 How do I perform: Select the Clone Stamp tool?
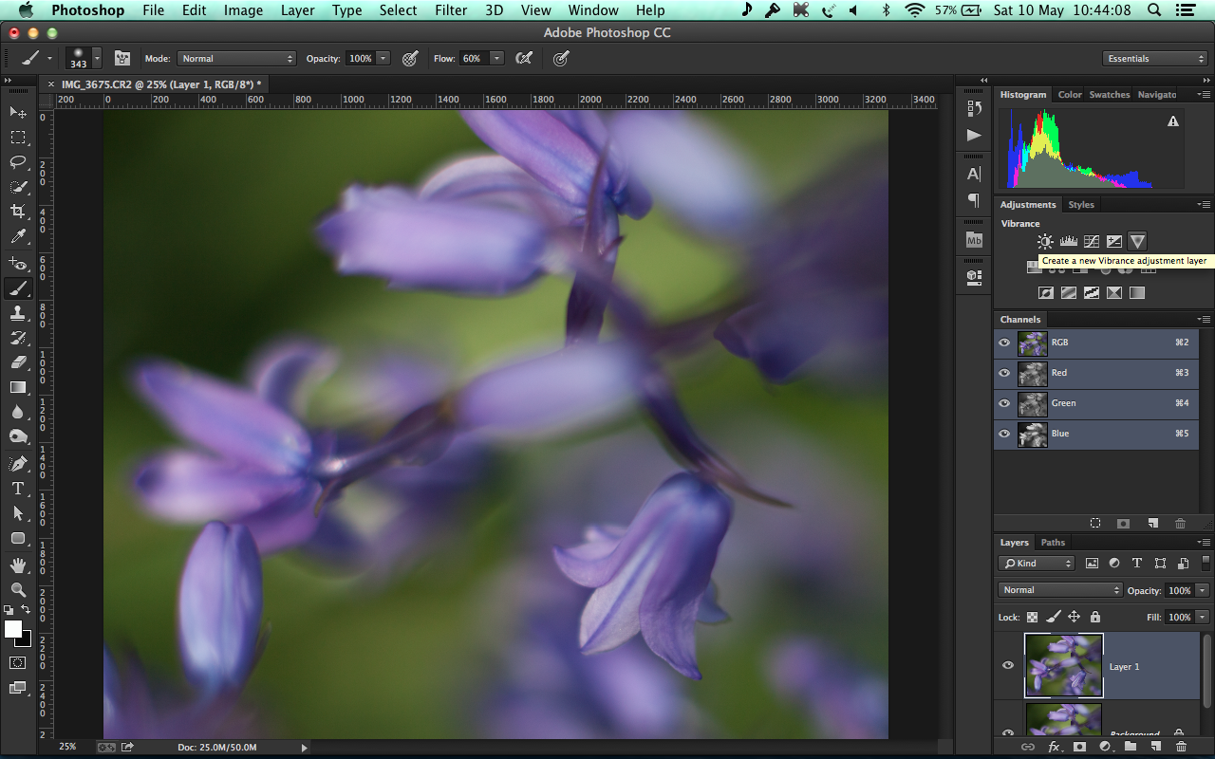coord(18,313)
